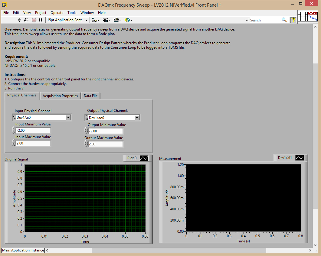
Task: Maximize the LabVIEW front panel window
Action: pyautogui.click(x=300, y=4)
